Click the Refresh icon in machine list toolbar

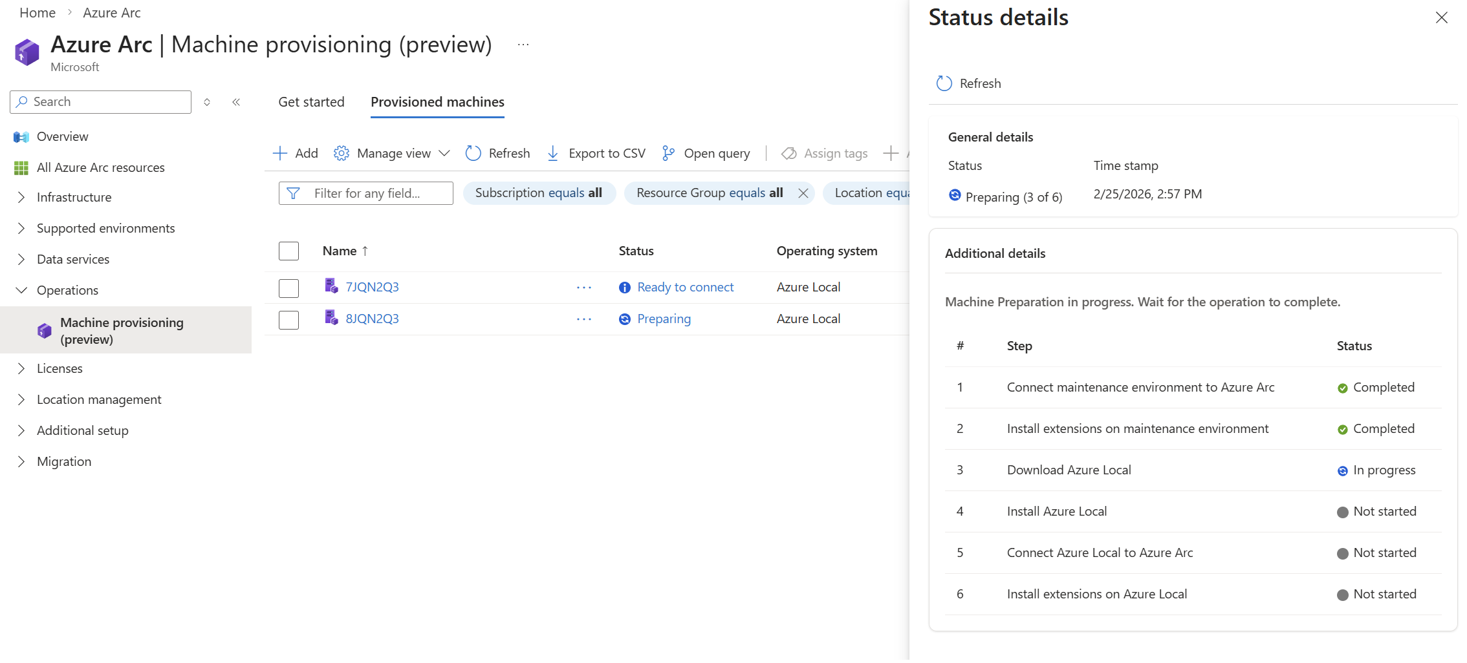[x=473, y=153]
